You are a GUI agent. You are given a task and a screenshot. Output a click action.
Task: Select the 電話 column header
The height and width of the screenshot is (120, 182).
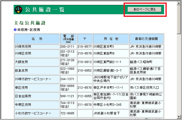coord(68,39)
